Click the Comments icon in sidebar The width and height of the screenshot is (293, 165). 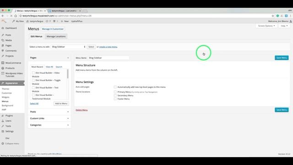(3, 51)
